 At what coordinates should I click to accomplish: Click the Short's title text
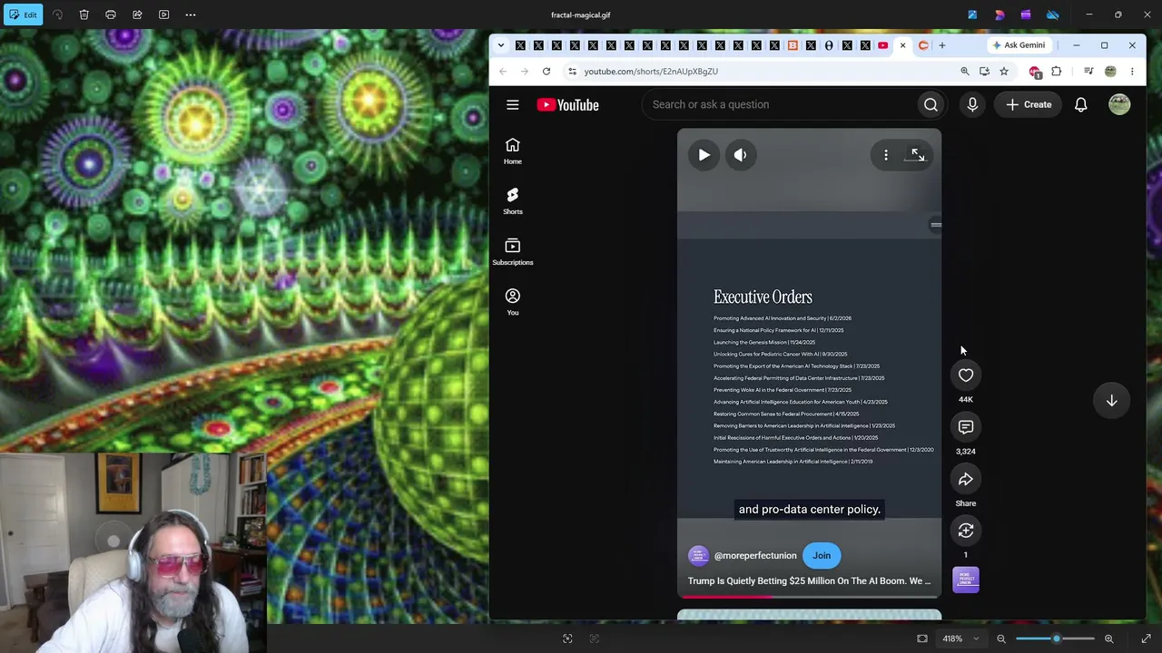click(x=810, y=581)
